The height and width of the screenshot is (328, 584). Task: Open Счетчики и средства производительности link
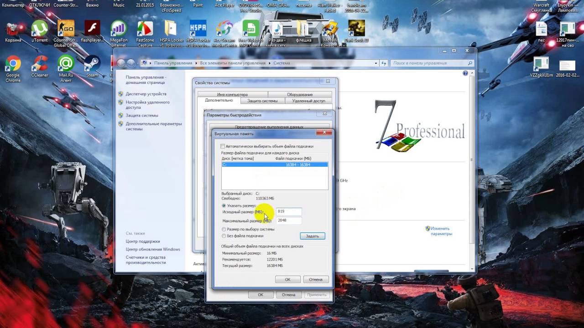[146, 260]
